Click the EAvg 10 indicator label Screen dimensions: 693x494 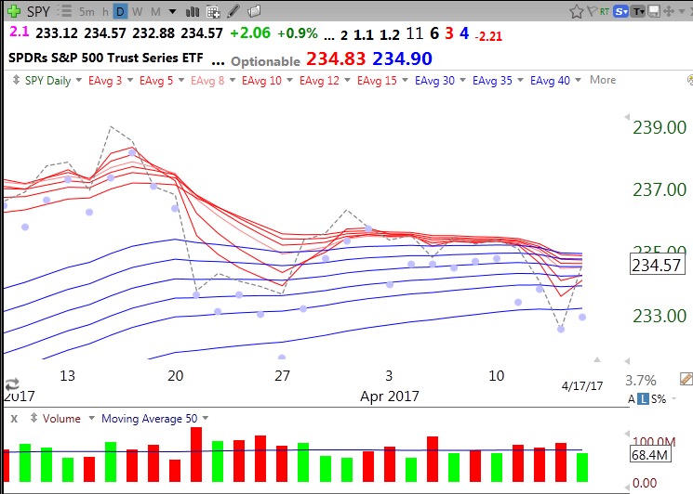[261, 81]
